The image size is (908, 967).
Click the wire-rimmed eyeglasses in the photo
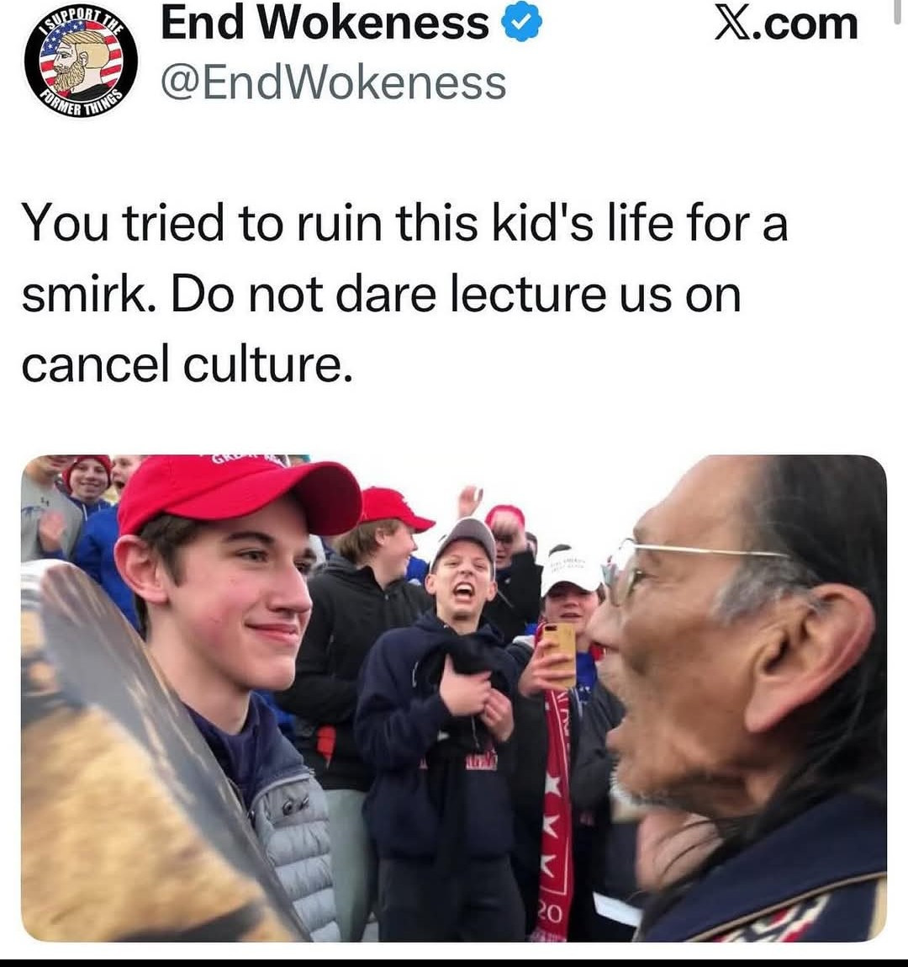click(684, 571)
